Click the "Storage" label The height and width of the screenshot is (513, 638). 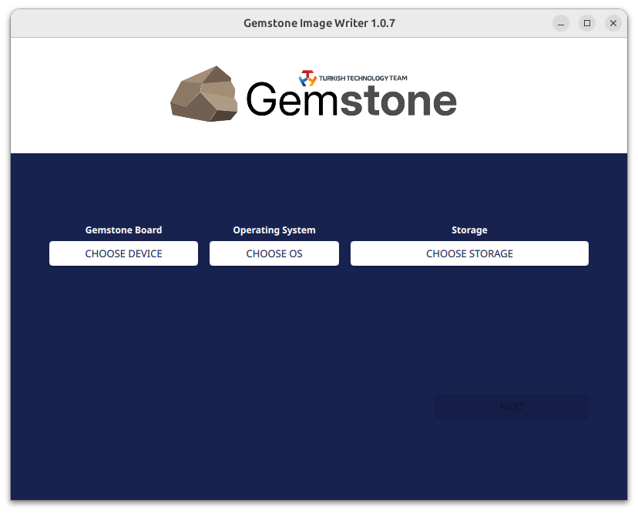click(469, 230)
